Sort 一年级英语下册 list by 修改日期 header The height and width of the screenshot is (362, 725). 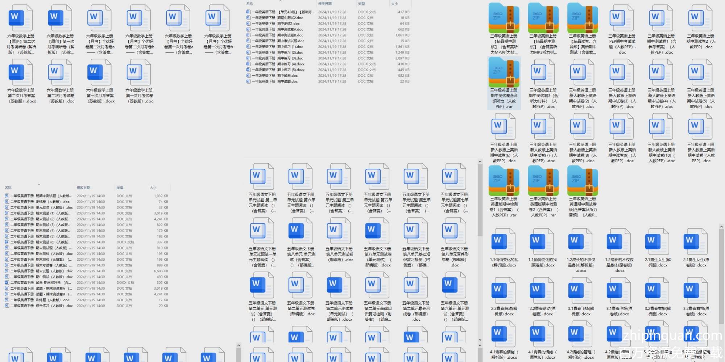coord(325,4)
